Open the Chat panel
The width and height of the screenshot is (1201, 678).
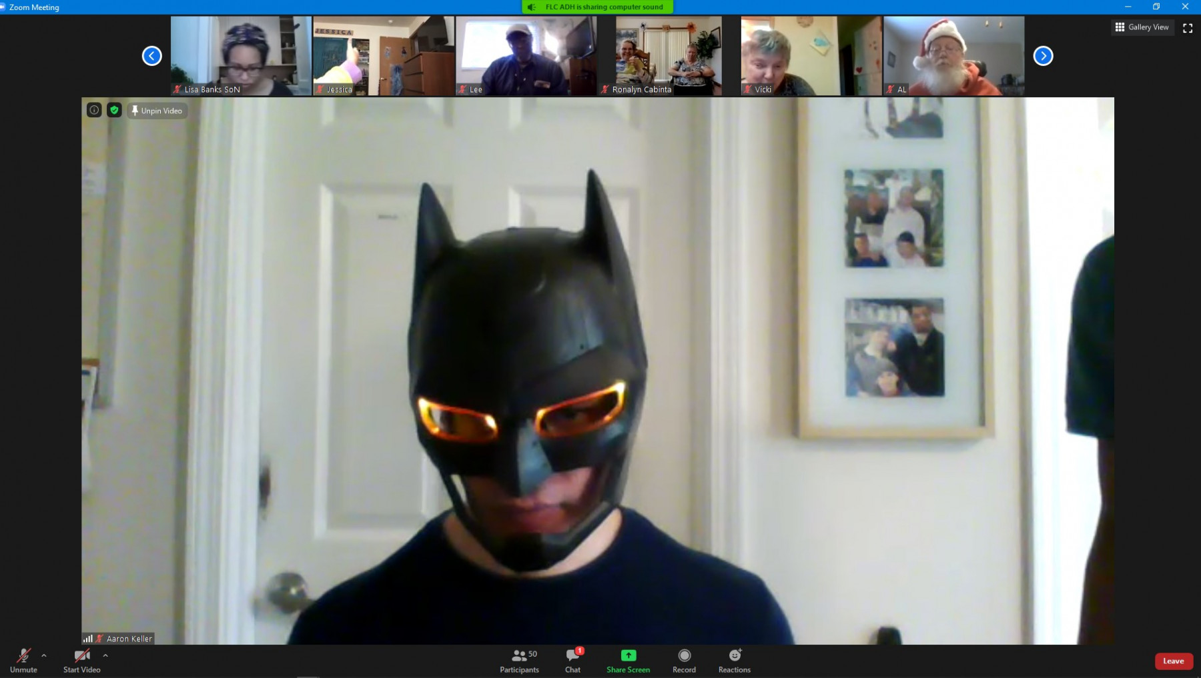click(x=573, y=661)
